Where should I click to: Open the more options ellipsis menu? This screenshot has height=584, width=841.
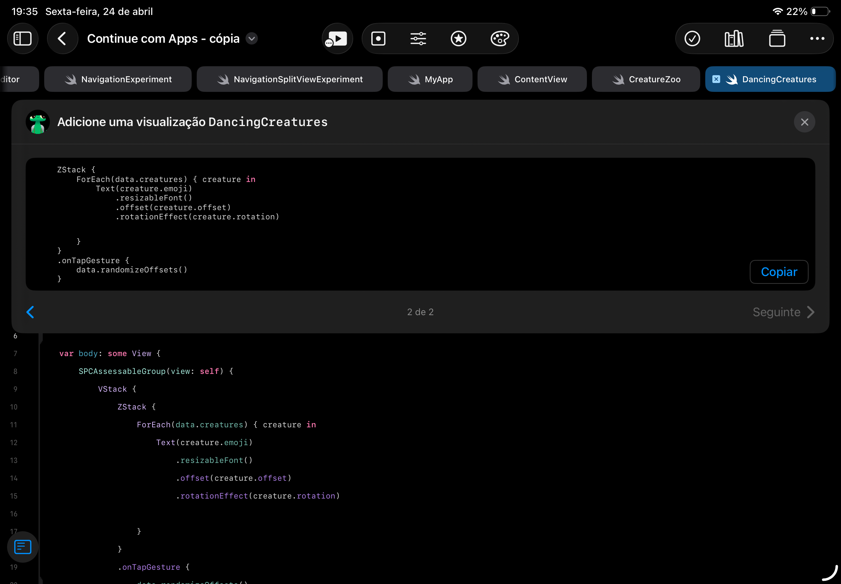pos(817,38)
